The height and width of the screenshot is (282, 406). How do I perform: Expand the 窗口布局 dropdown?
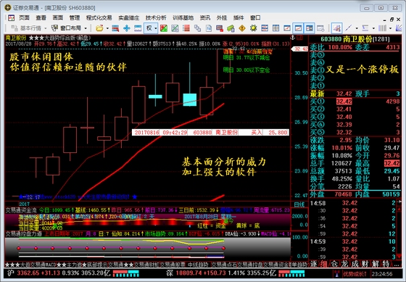tap(86, 28)
